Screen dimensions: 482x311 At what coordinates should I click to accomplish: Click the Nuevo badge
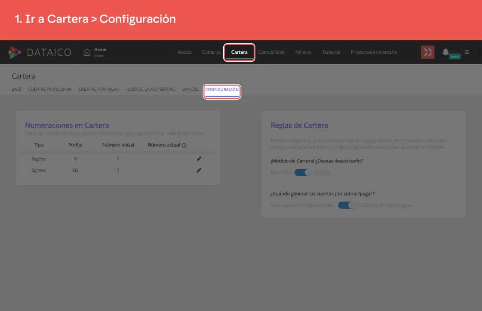pos(455,56)
